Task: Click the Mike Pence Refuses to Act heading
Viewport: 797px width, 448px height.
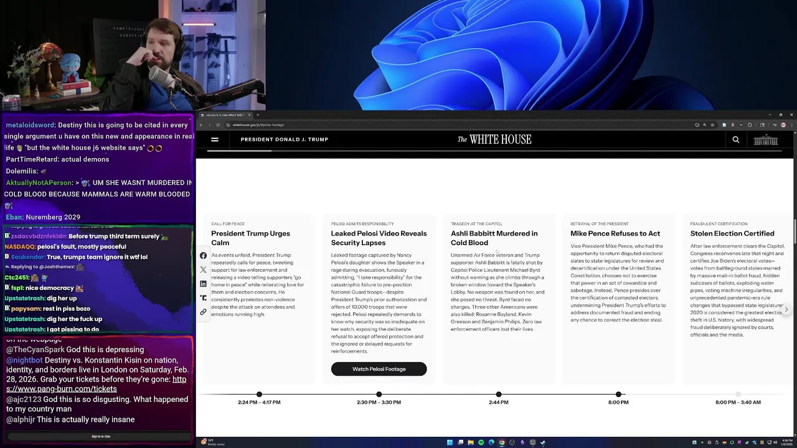Action: click(615, 233)
